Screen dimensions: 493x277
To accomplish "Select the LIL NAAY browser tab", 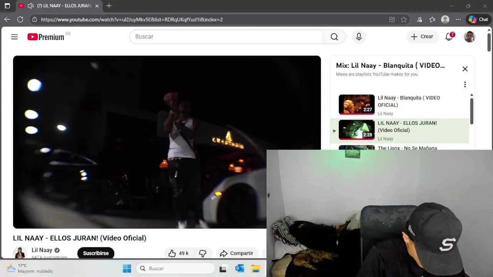I will (60, 6).
